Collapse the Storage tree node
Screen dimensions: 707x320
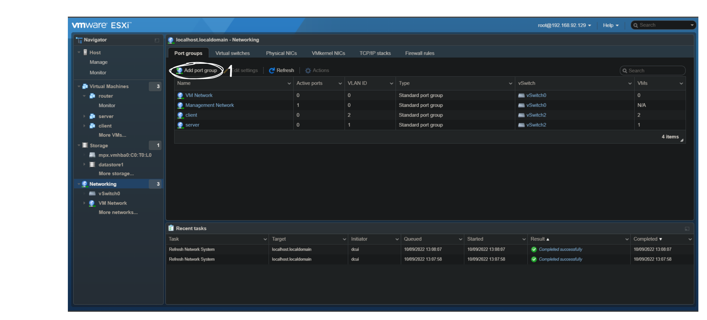(79, 145)
